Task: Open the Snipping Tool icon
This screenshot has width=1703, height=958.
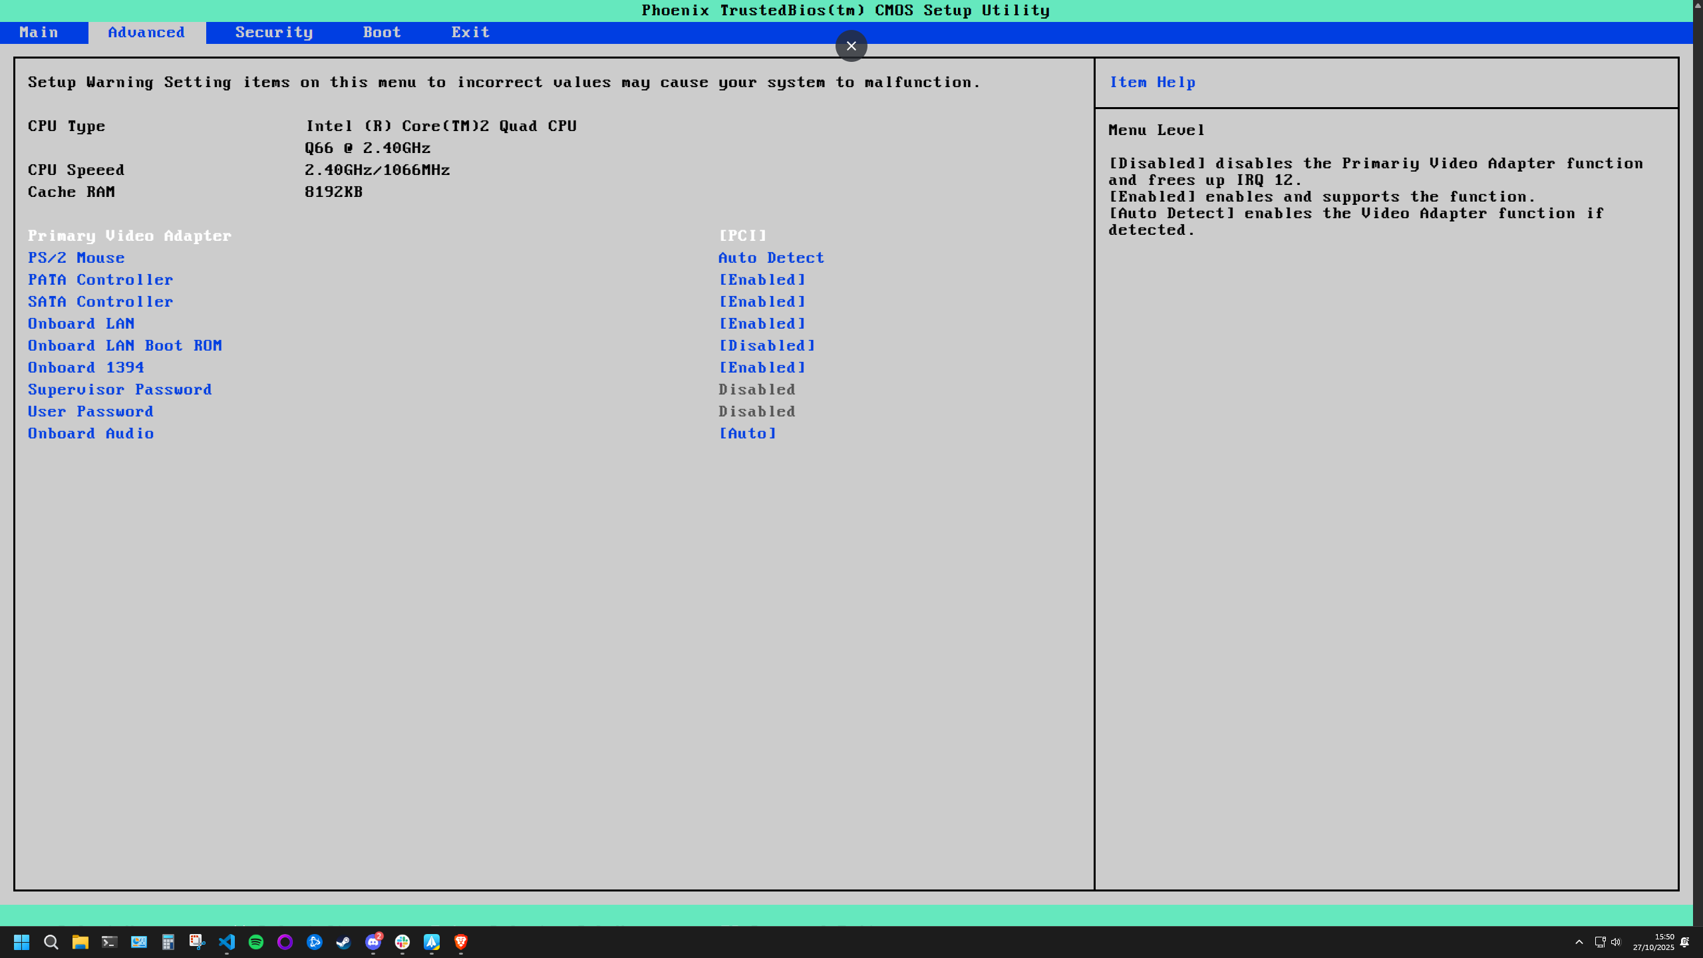Action: pyautogui.click(x=197, y=942)
